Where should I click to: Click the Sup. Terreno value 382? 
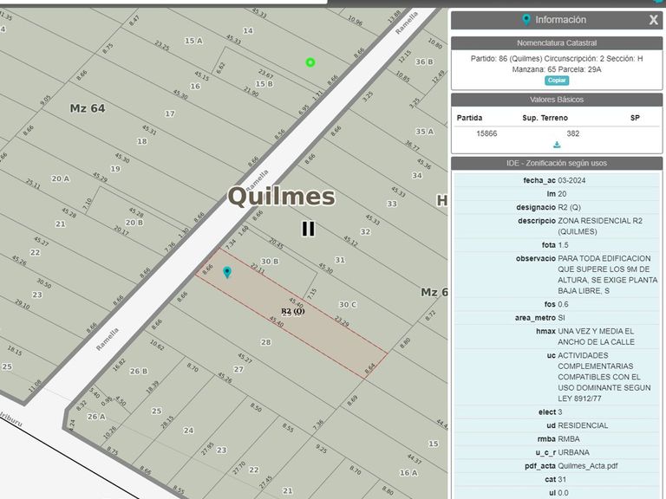tap(572, 133)
